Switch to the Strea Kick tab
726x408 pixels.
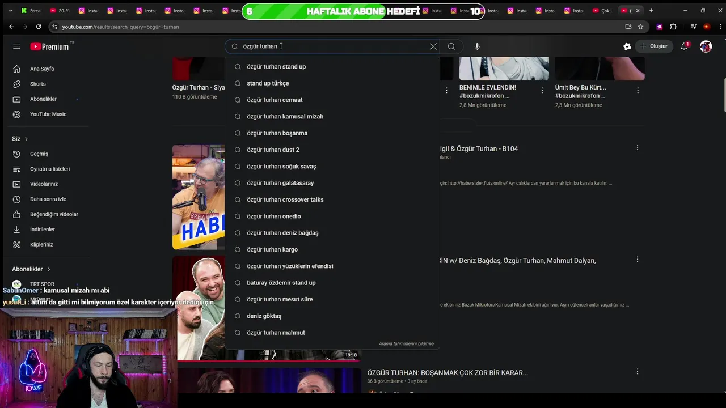(31, 11)
